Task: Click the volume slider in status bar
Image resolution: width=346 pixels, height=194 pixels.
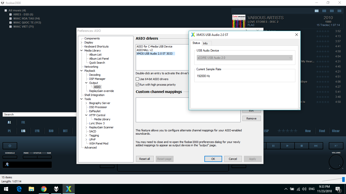Action: tap(333, 179)
